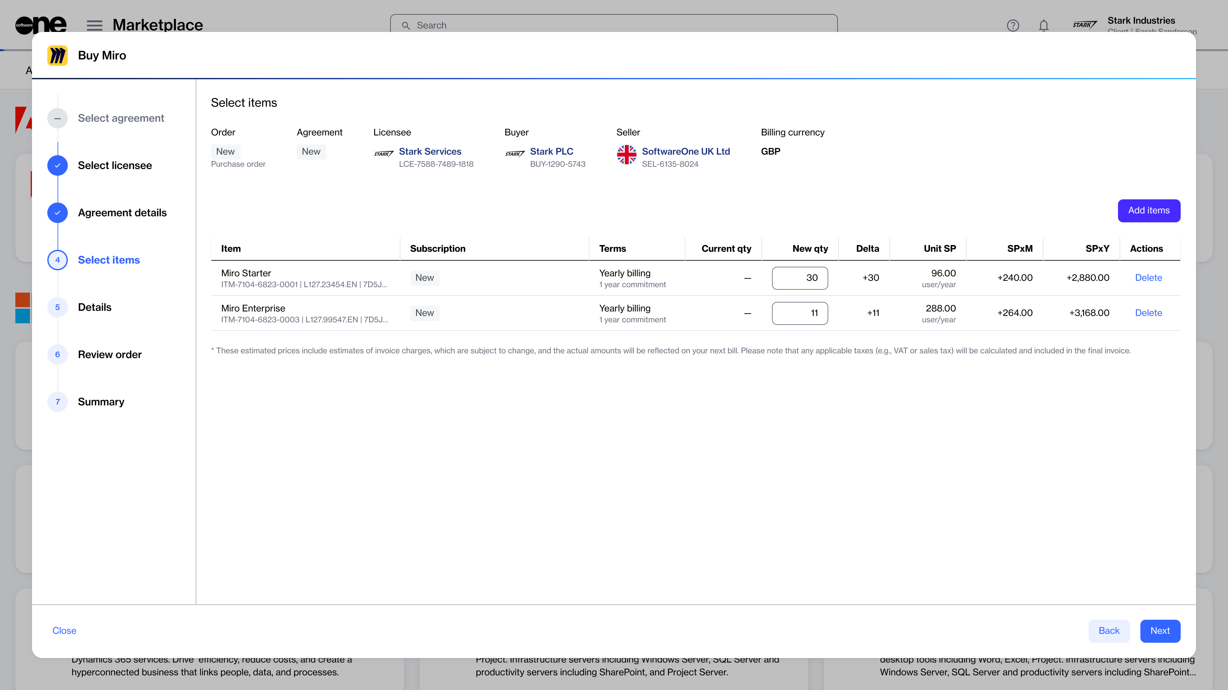This screenshot has width=1228, height=690.
Task: Jump to the Summary step
Action: 101,402
